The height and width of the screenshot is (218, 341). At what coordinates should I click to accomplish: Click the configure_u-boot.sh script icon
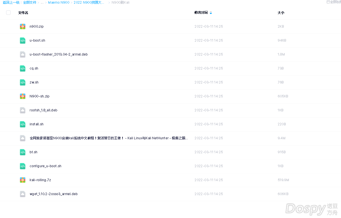tap(23, 166)
